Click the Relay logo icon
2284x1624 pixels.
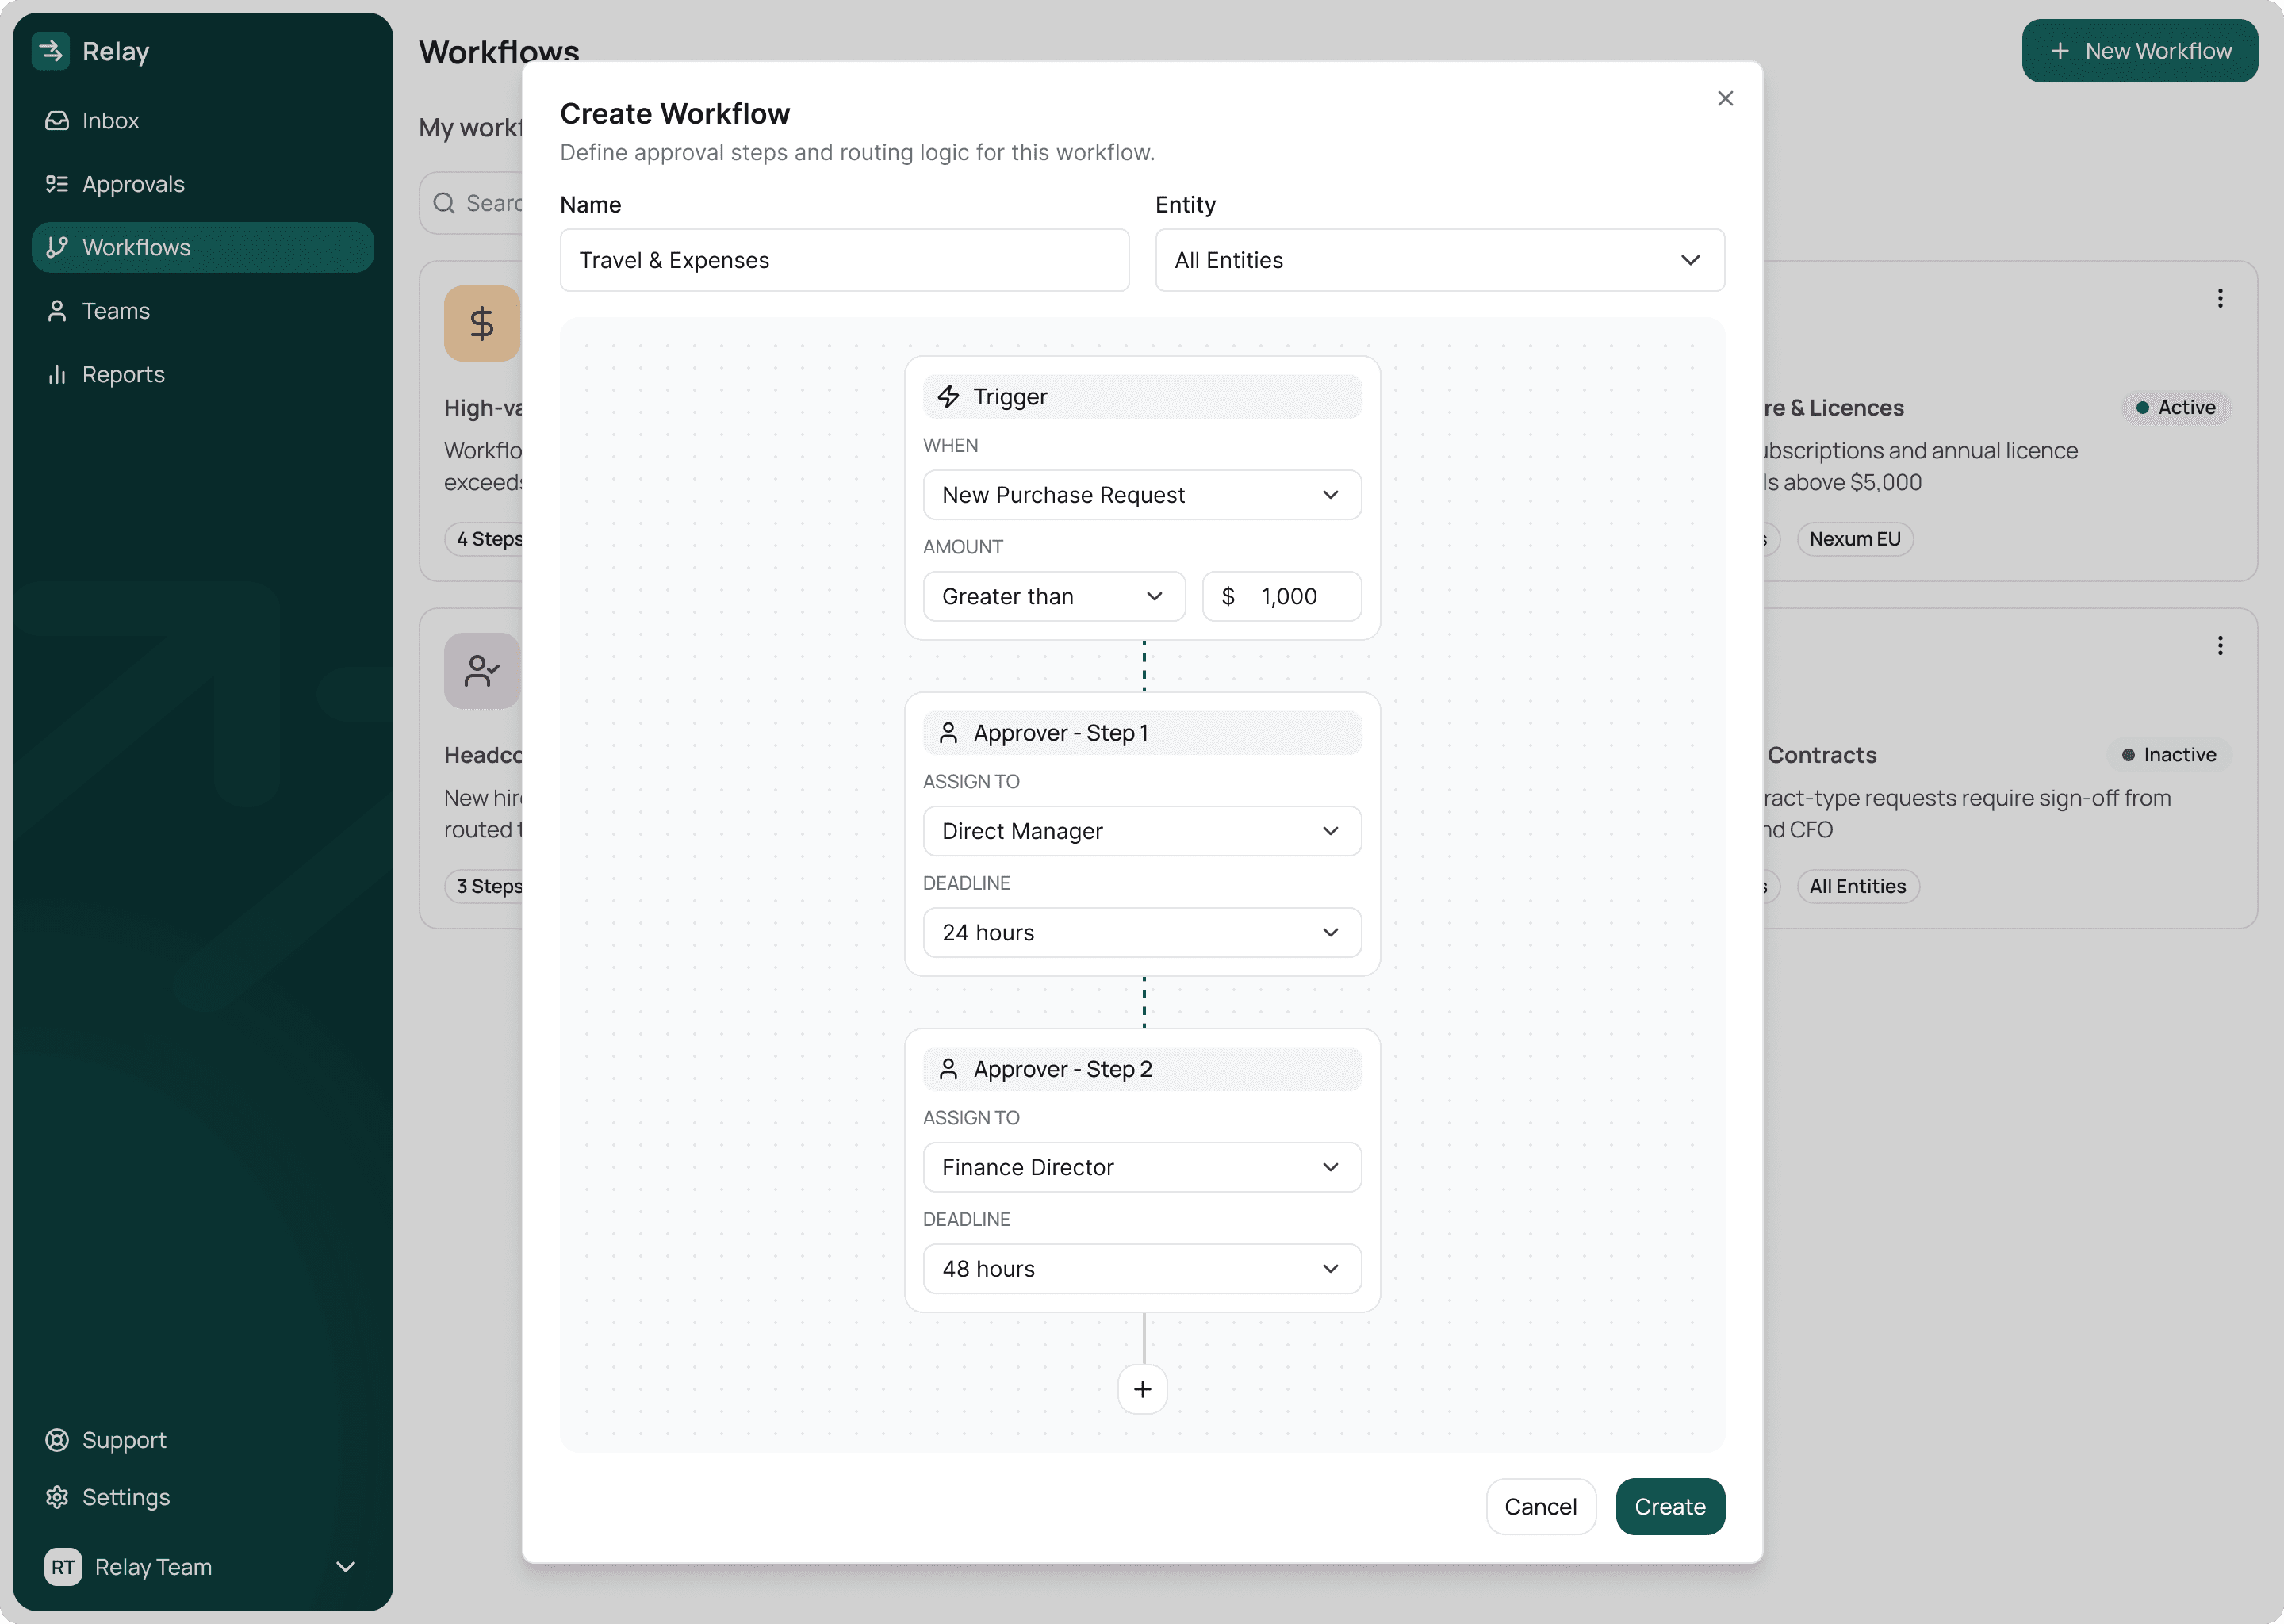point(51,51)
